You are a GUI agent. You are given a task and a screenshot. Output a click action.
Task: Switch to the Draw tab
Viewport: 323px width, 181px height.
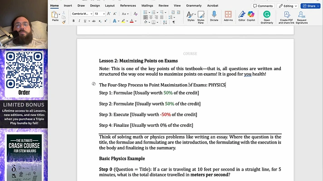click(x=81, y=5)
